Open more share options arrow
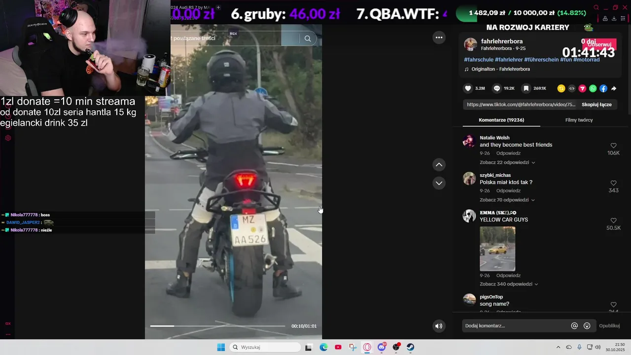The image size is (631, 355). [x=614, y=88]
